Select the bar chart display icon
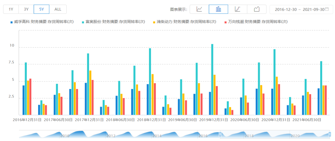The width and height of the screenshot is (335, 141). coord(218,9)
